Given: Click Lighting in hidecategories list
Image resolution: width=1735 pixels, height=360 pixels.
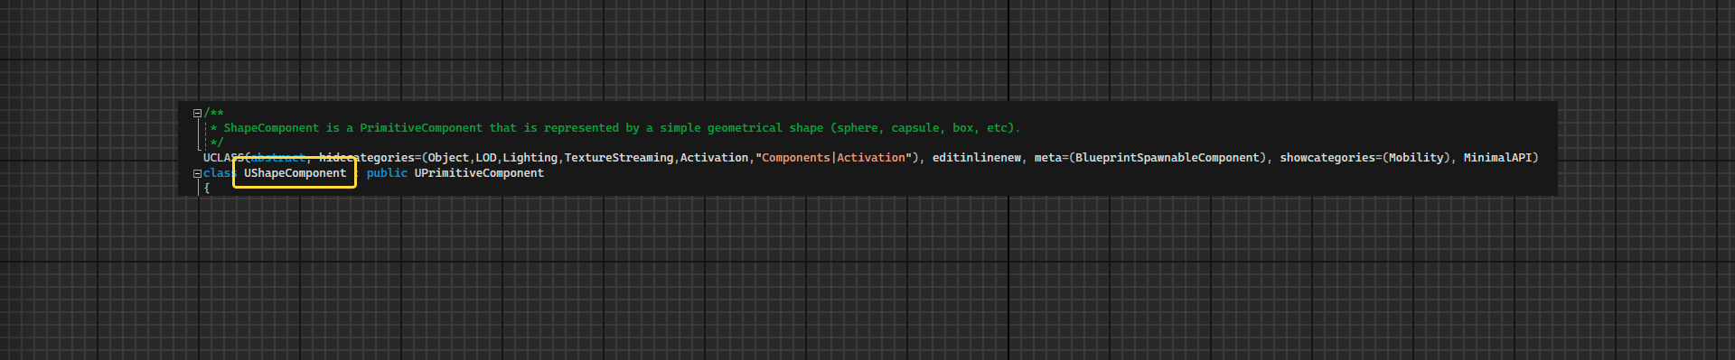Looking at the screenshot, I should click(530, 158).
